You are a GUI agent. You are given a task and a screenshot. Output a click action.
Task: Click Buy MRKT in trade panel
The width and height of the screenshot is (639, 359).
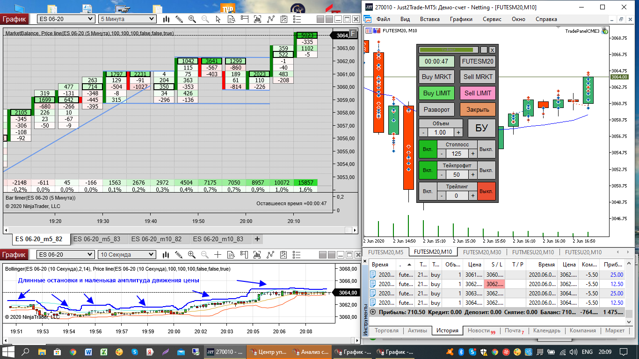point(436,77)
